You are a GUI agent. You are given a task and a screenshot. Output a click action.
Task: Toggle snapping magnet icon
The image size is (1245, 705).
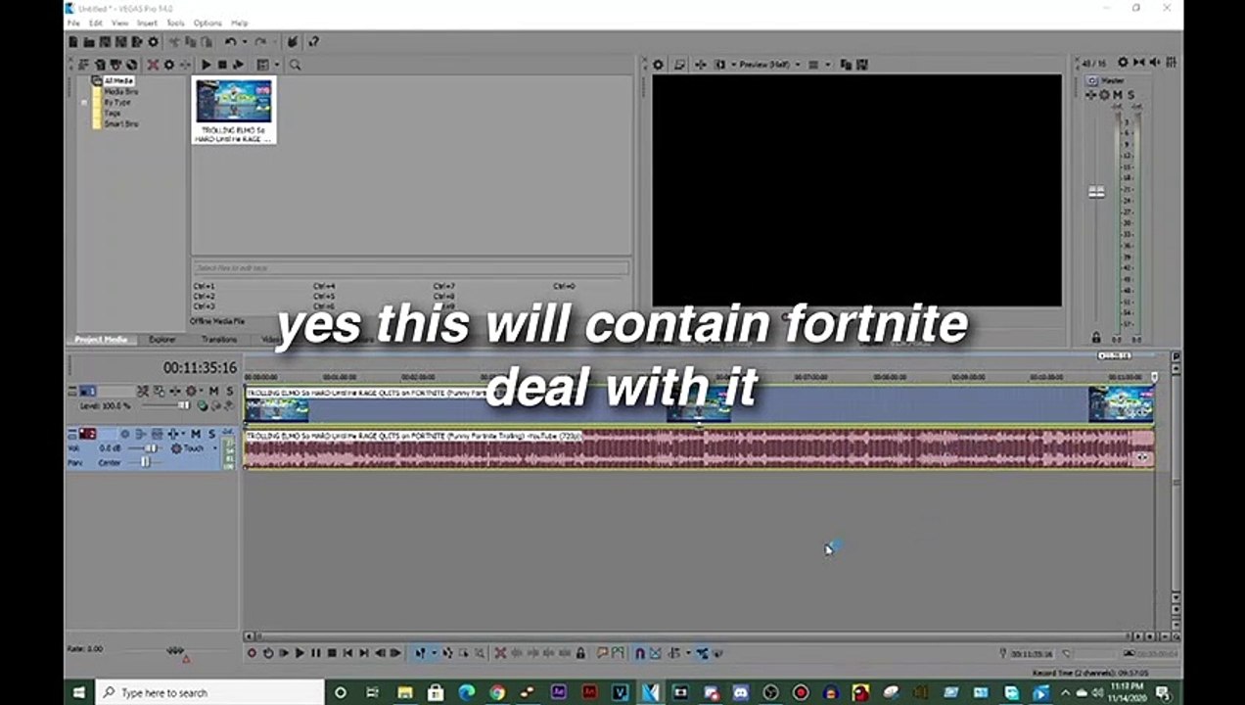click(639, 653)
